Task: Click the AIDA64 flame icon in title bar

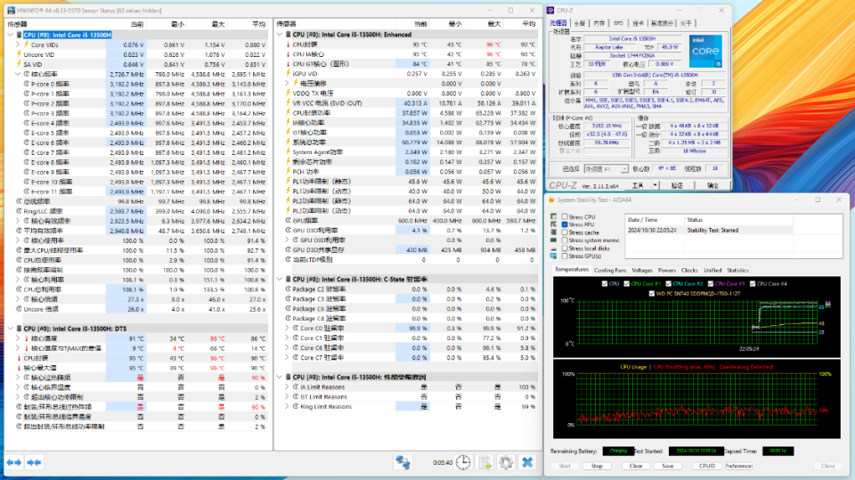Action: 552,200
